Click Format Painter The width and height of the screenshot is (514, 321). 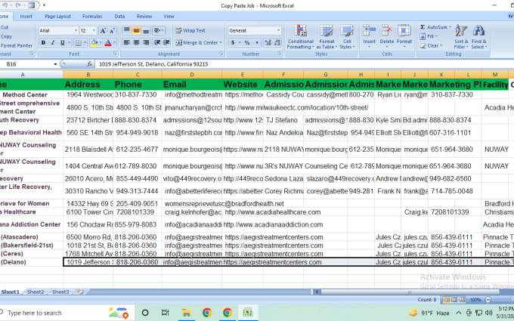(x=17, y=45)
